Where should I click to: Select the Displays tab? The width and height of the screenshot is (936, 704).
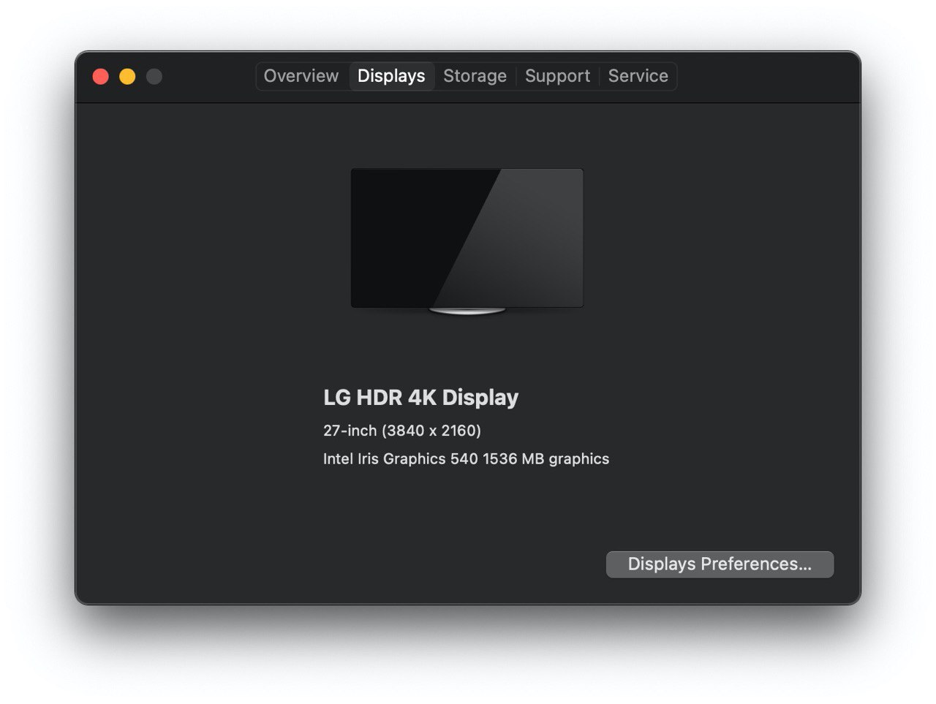pos(391,76)
